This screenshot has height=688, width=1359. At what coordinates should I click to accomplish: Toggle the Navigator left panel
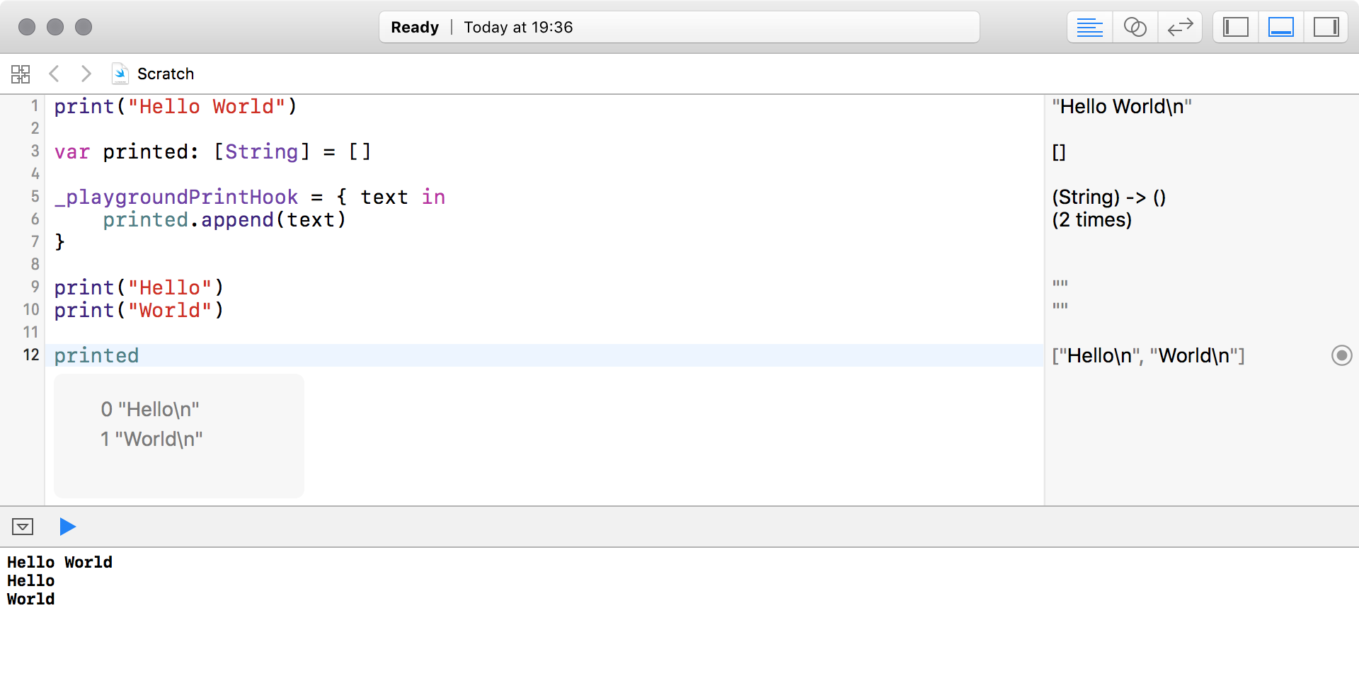1236,28
